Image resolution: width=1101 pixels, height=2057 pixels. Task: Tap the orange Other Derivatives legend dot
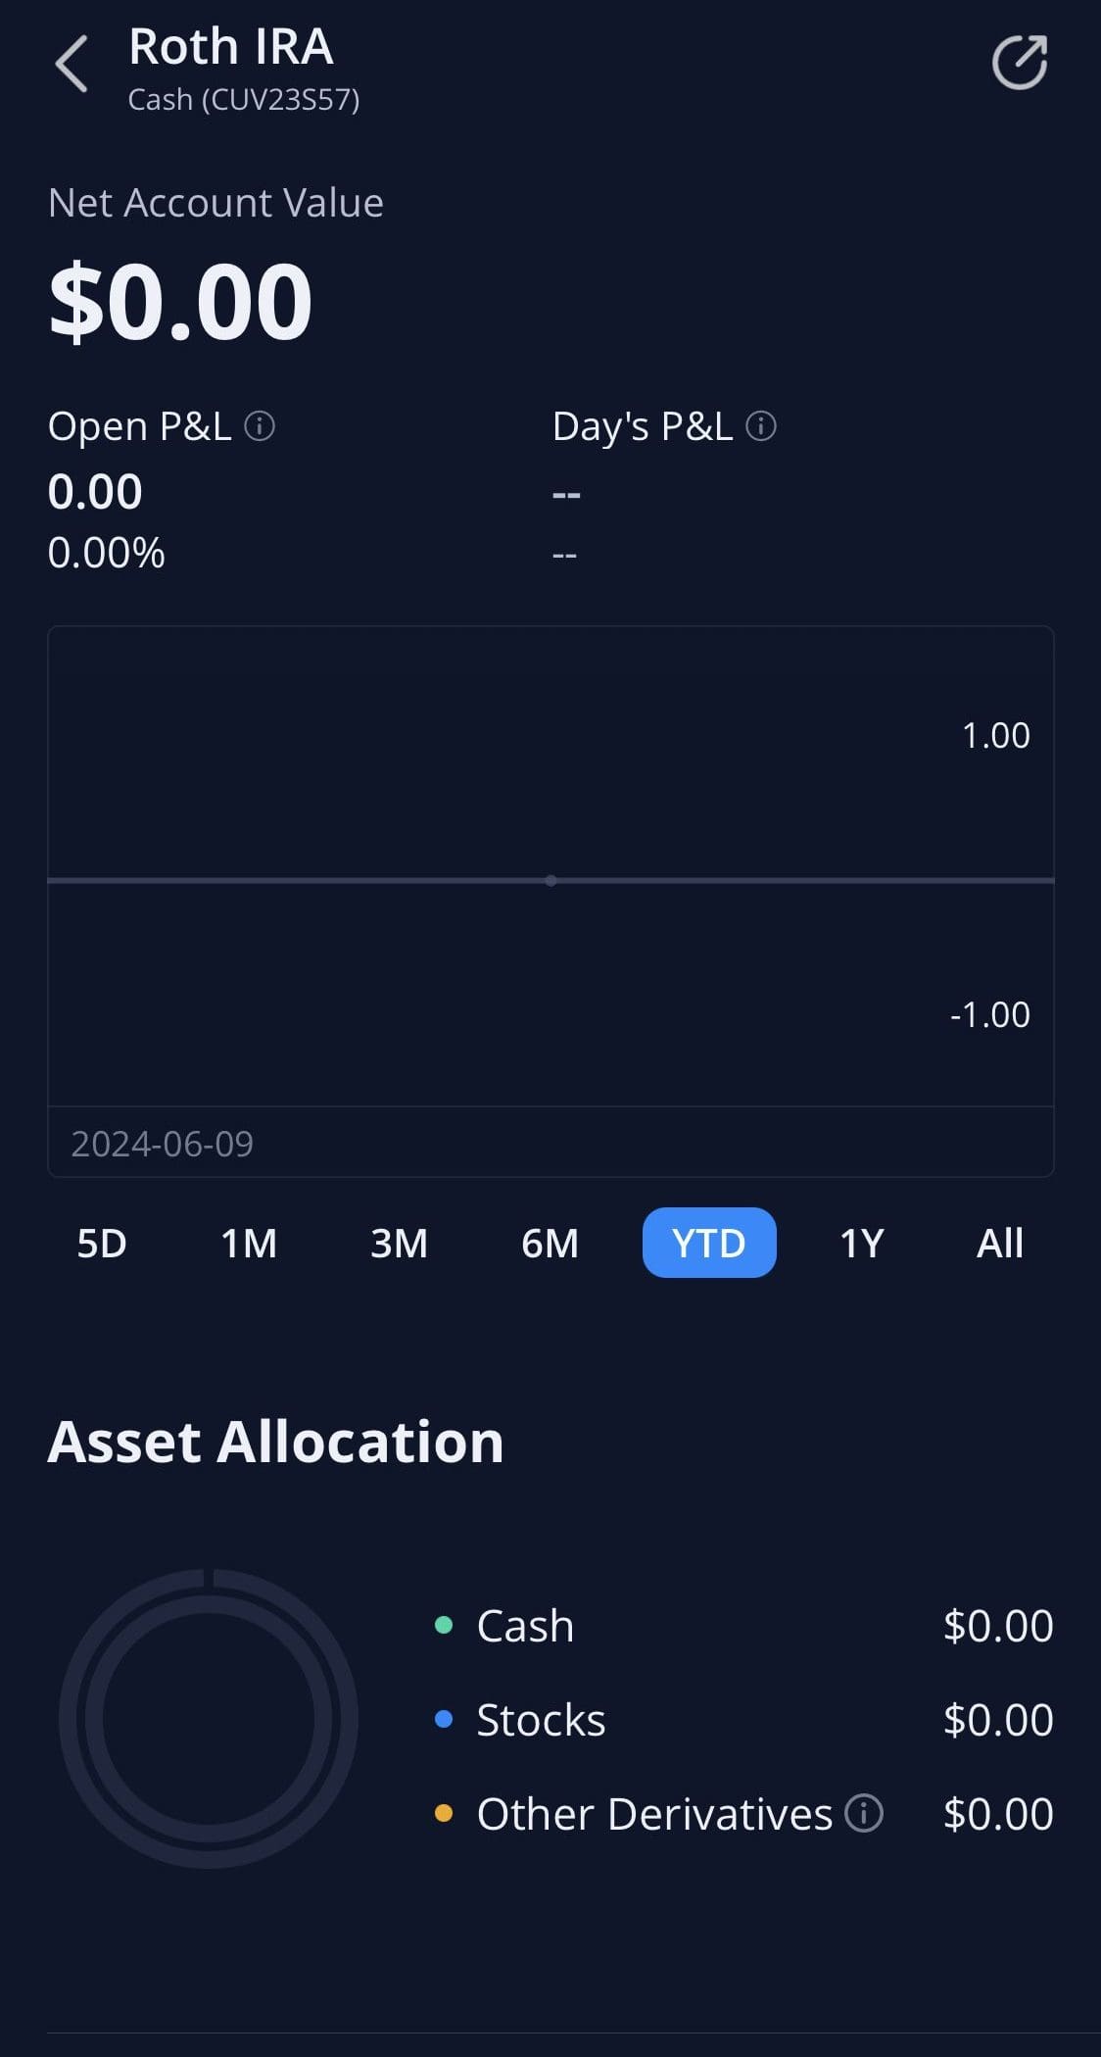click(x=444, y=1813)
